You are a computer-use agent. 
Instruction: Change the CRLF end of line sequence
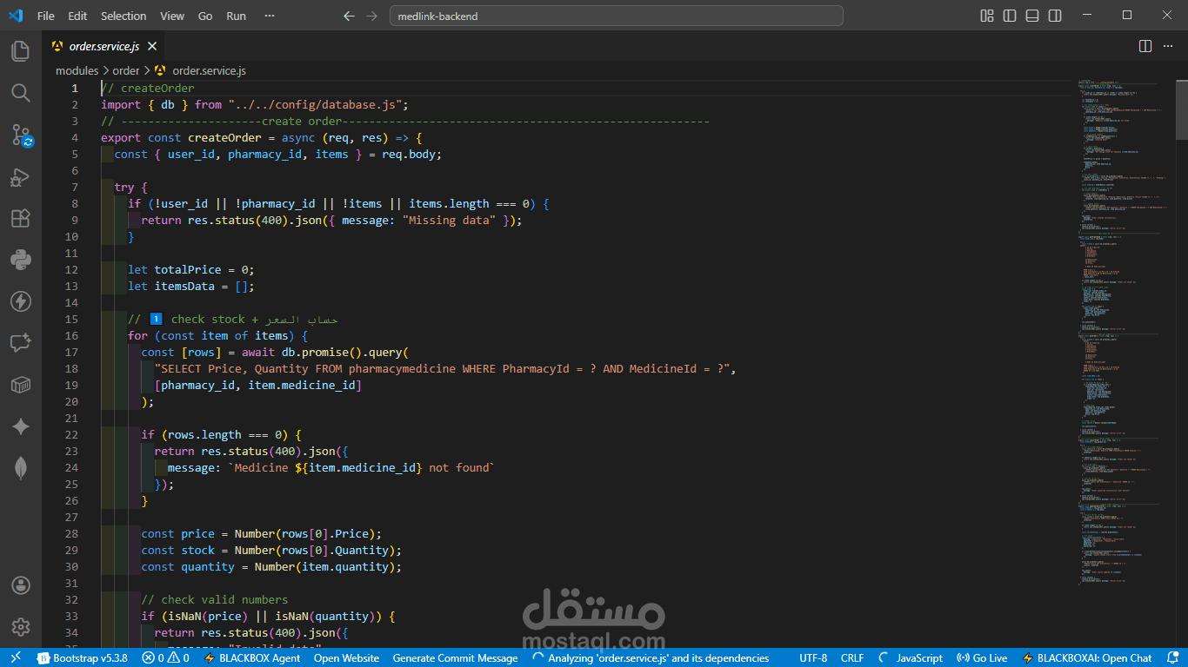tap(852, 658)
